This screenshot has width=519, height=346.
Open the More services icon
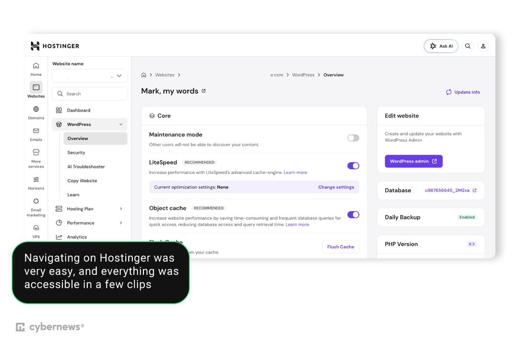point(36,152)
